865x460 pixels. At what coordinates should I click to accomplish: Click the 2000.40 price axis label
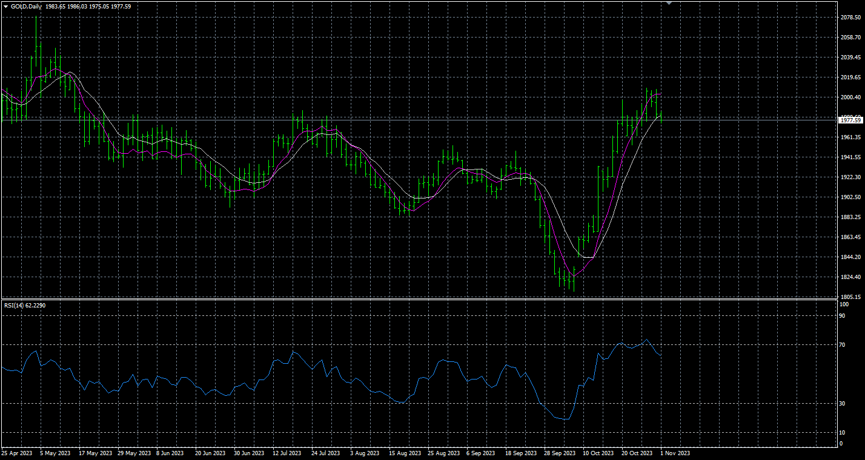click(850, 97)
